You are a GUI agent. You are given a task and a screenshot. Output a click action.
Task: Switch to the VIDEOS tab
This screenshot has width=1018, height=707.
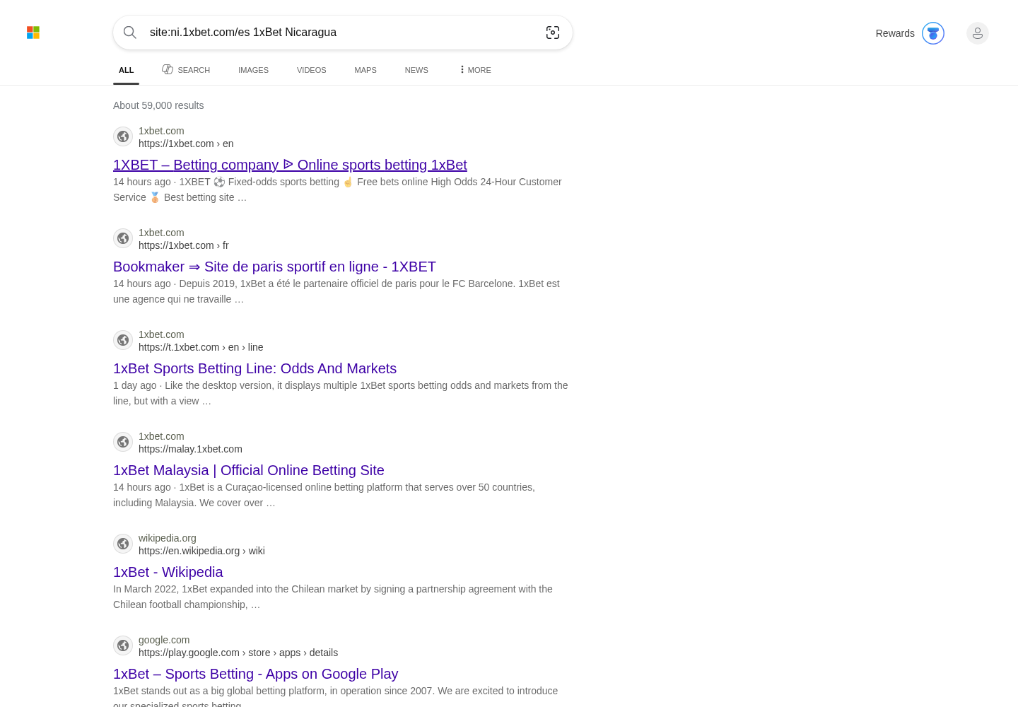pyautogui.click(x=312, y=70)
